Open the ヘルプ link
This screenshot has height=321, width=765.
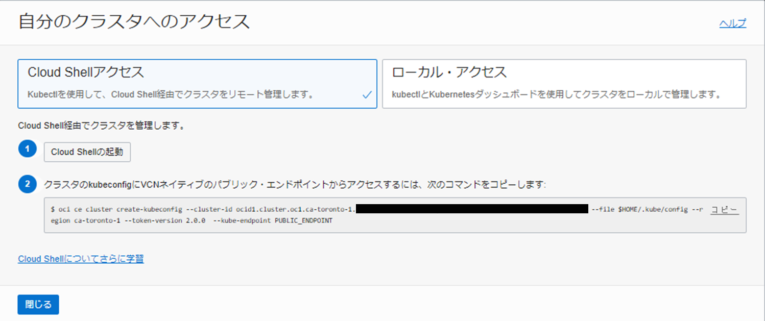(733, 23)
